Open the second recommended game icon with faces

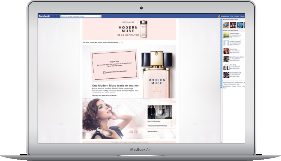pos(233,25)
